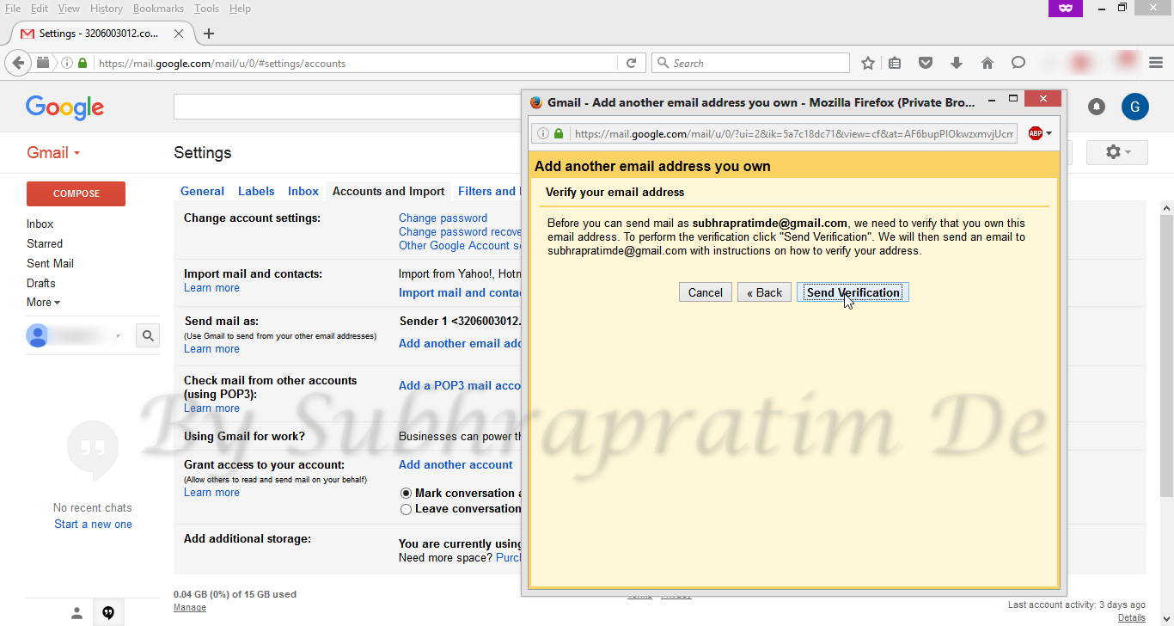Click the storage Manage link

(x=190, y=607)
